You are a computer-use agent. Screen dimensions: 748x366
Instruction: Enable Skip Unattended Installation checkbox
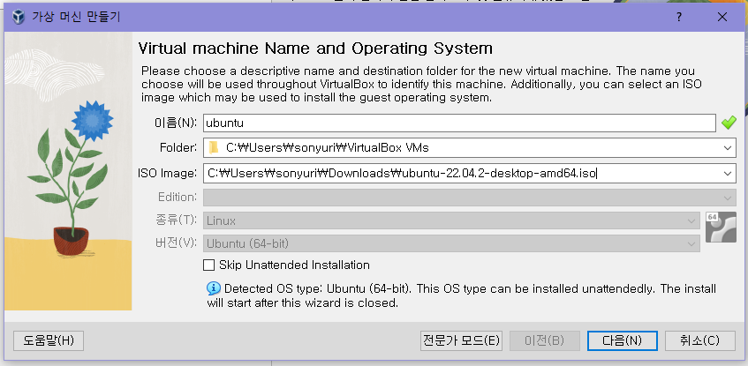click(x=209, y=265)
